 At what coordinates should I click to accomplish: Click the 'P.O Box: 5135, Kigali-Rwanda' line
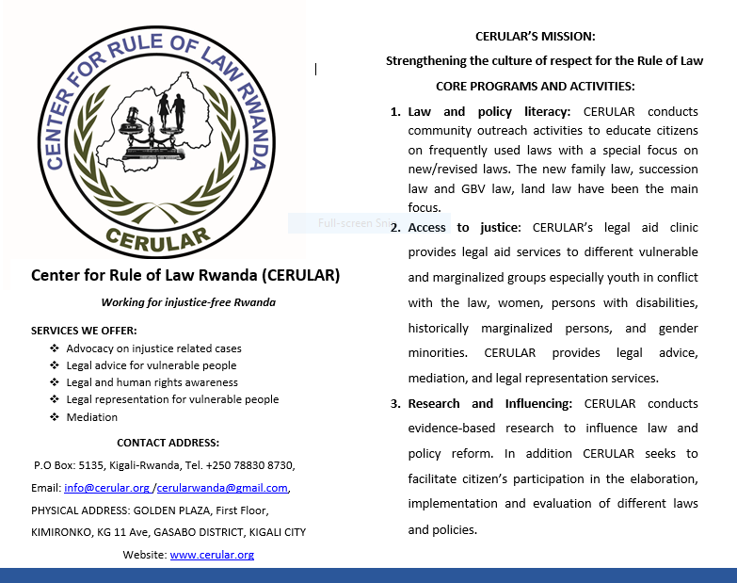click(165, 465)
